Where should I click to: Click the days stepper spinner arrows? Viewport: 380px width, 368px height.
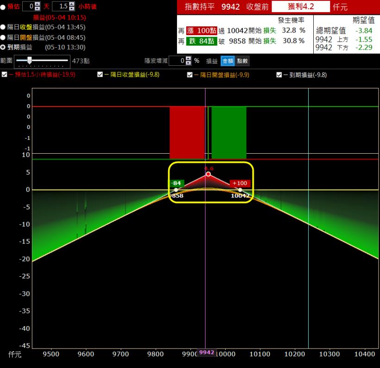tap(38, 6)
